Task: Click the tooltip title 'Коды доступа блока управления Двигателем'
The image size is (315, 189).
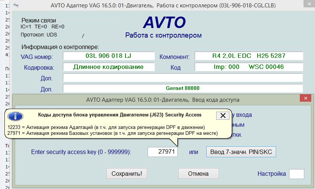Action: (x=120, y=115)
